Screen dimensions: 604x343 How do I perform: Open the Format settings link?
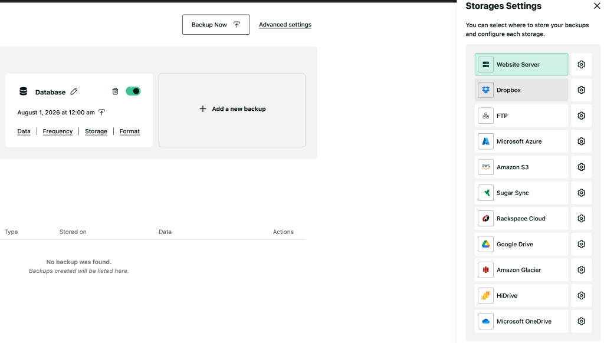click(129, 131)
